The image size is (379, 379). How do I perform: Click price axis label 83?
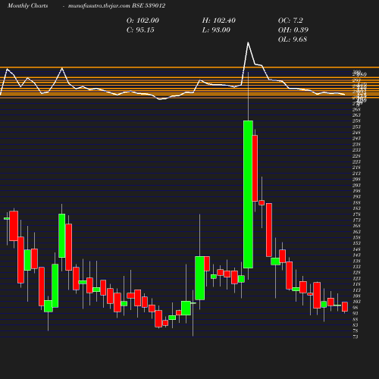click(356, 325)
